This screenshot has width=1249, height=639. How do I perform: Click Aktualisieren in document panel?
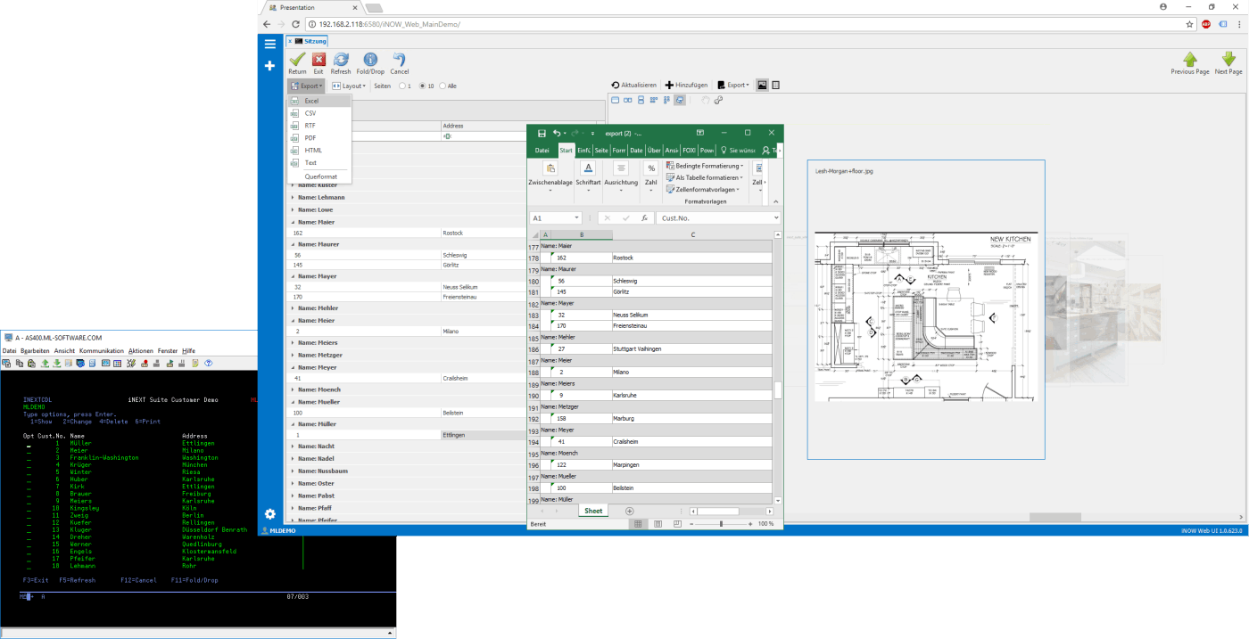pyautogui.click(x=633, y=85)
